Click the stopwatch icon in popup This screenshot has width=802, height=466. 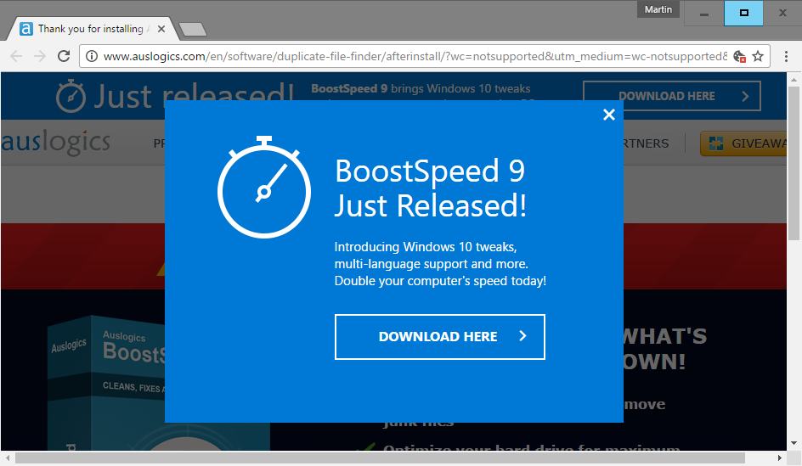264,187
